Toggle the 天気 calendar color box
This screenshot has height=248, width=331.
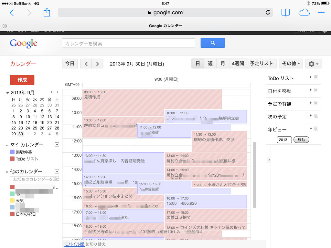tap(12, 200)
